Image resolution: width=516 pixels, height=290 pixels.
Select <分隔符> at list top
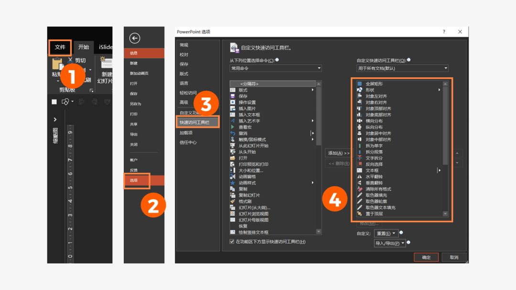click(272, 84)
